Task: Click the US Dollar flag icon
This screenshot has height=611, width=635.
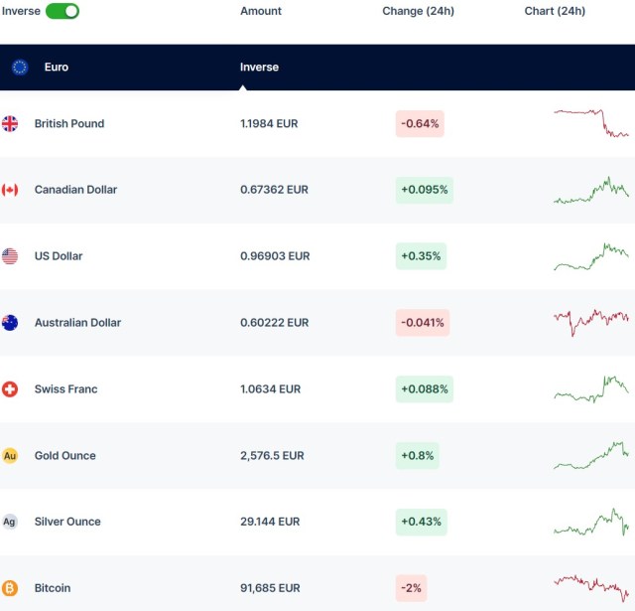Action: [10, 256]
